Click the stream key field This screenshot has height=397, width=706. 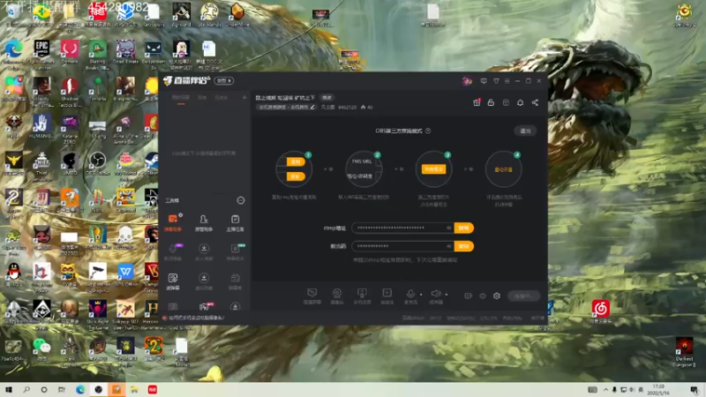click(x=402, y=246)
